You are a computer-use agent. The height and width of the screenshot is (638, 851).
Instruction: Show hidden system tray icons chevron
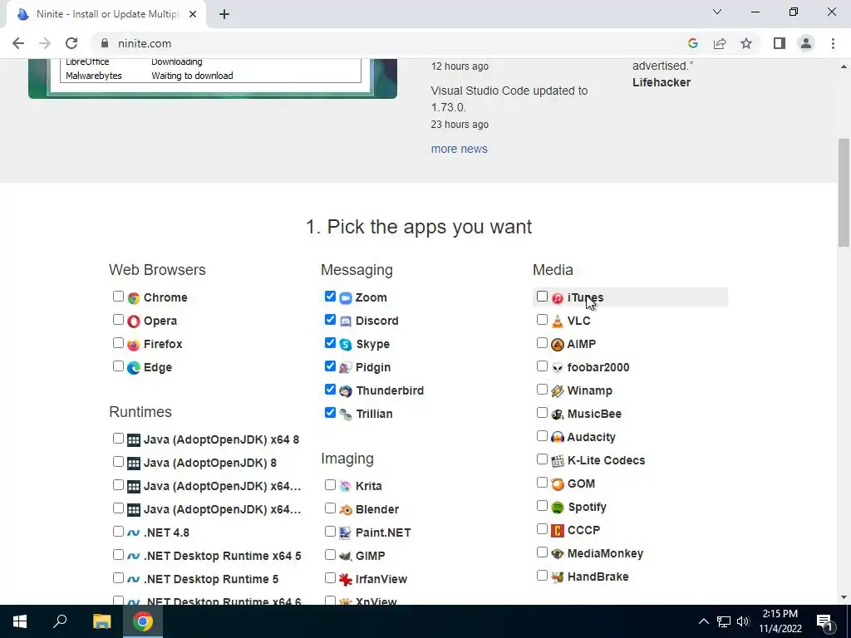703,621
